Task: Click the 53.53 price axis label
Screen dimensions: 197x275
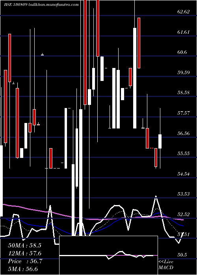Action: coord(184,194)
